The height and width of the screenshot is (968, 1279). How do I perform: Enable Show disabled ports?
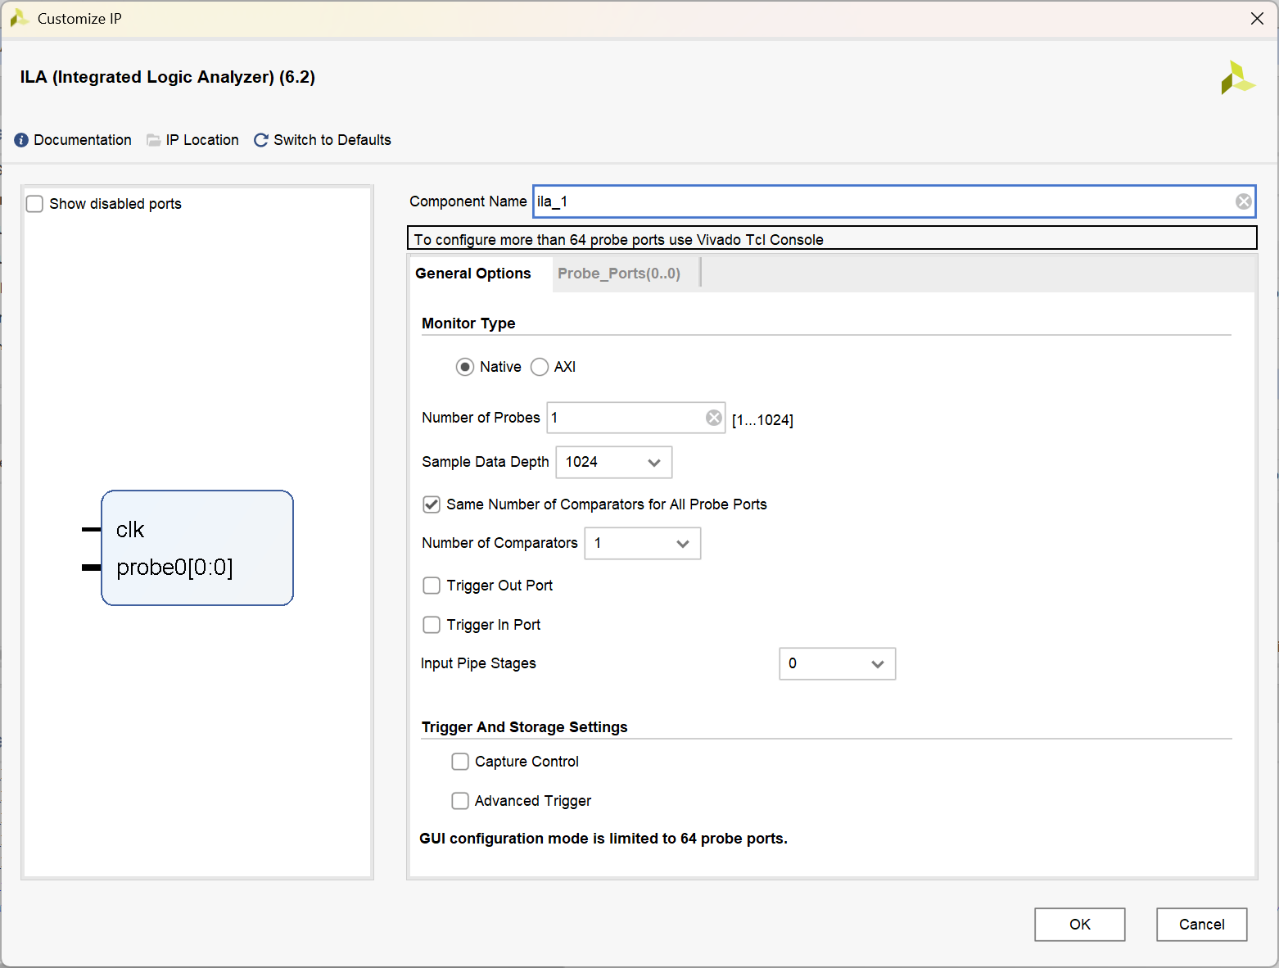[x=35, y=204]
